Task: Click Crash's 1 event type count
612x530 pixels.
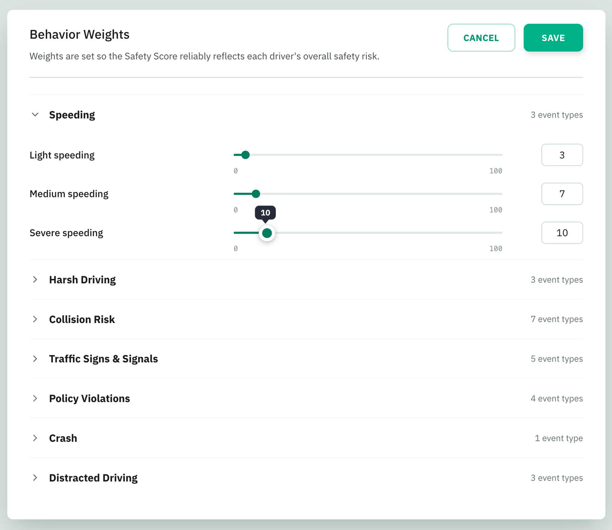Action: tap(559, 438)
